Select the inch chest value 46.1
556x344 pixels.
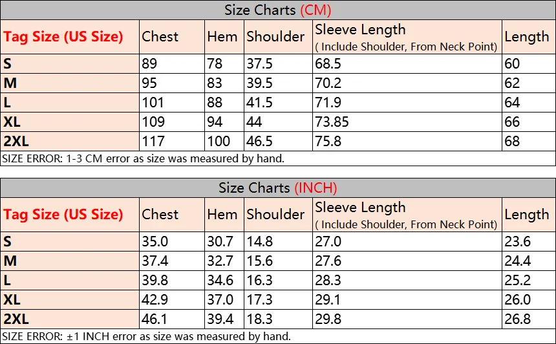click(155, 319)
